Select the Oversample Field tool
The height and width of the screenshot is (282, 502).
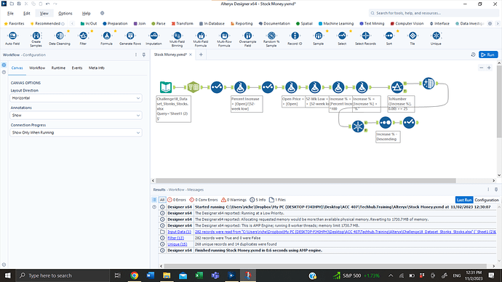point(248,39)
